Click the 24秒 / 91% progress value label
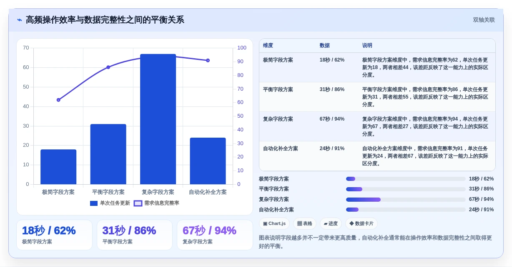 [x=481, y=210]
